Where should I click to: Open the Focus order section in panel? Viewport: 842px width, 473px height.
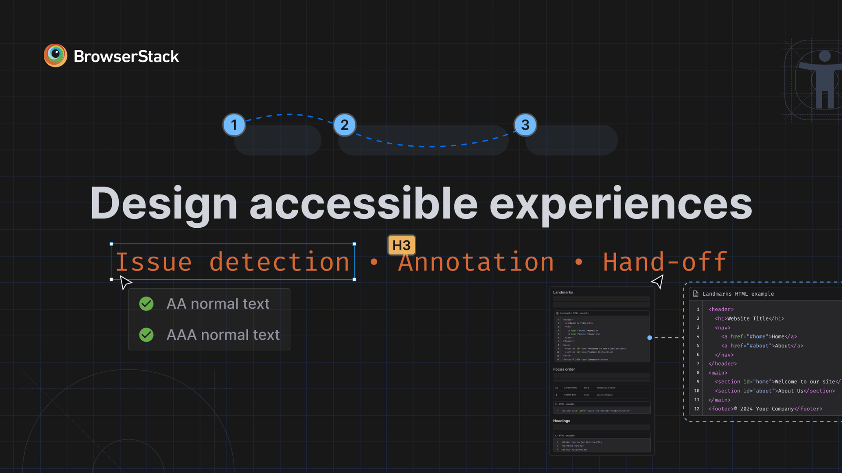coord(564,369)
